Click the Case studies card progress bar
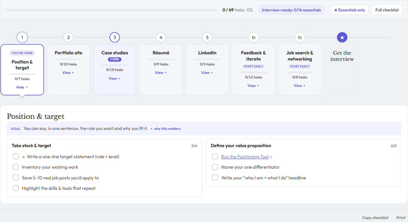This screenshot has width=408, height=222. point(115,65)
